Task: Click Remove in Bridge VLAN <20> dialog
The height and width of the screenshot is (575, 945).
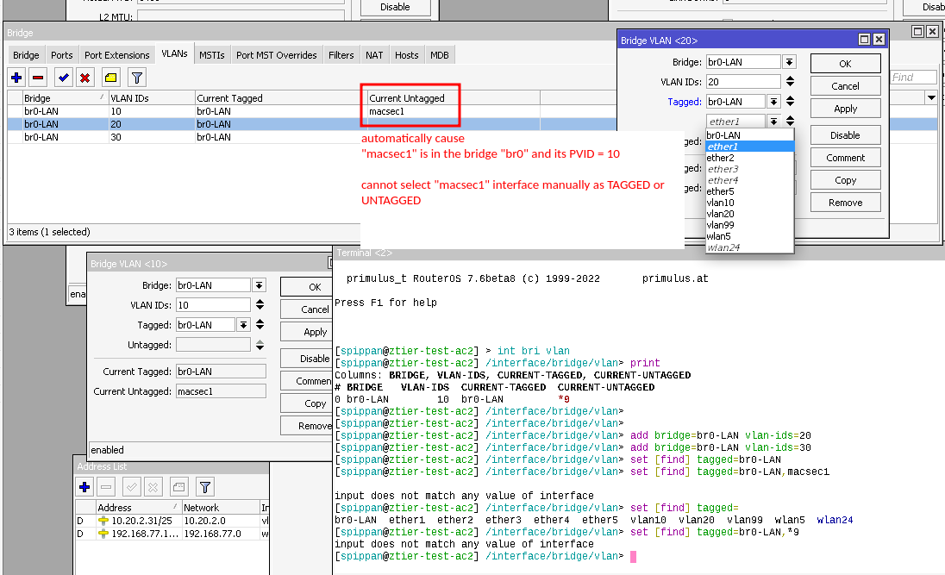Action: tap(845, 203)
